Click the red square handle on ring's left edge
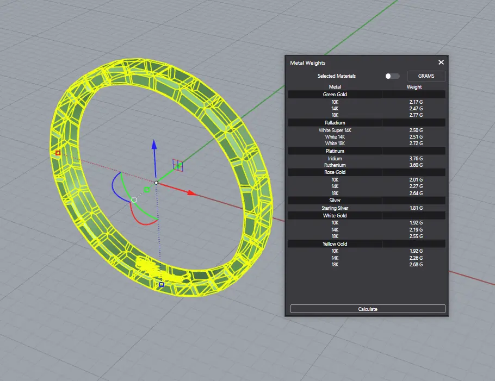This screenshot has height=381, width=495. (x=58, y=153)
